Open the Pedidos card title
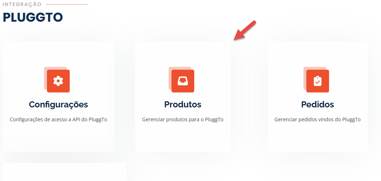Image resolution: width=381 pixels, height=181 pixels. tap(317, 105)
